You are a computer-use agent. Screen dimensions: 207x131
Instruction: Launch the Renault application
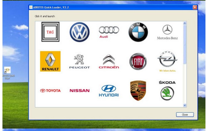point(50,61)
